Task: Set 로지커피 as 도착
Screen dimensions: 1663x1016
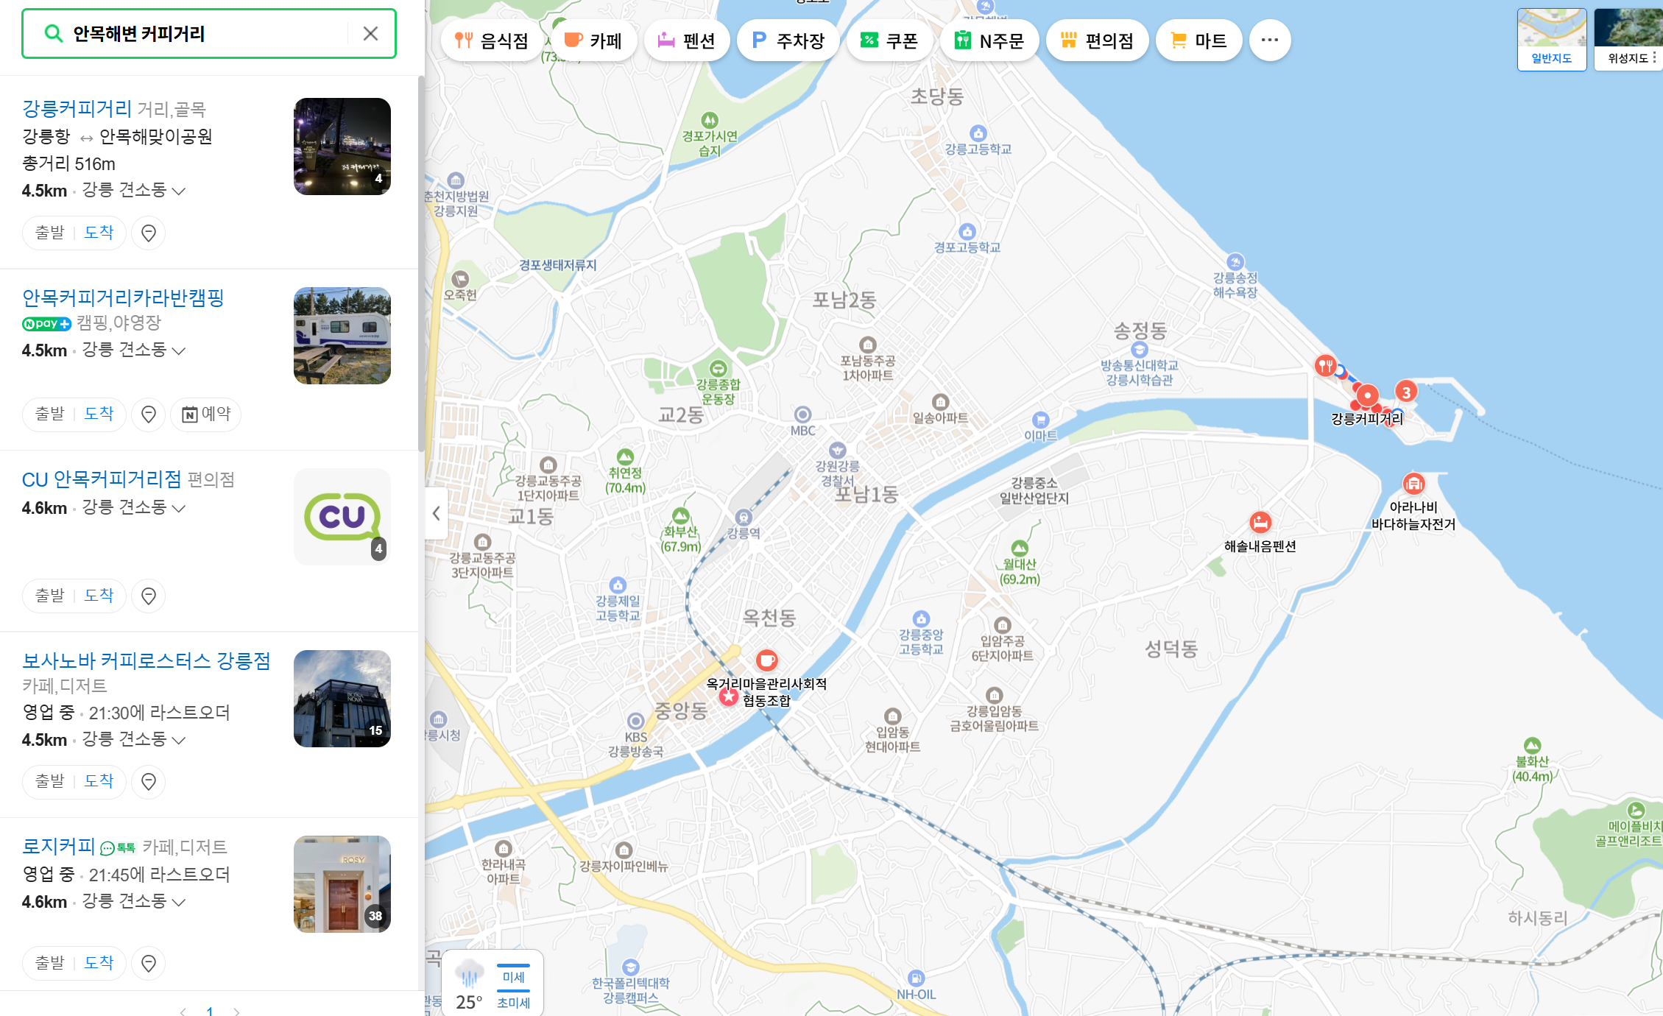Action: pos(99,963)
